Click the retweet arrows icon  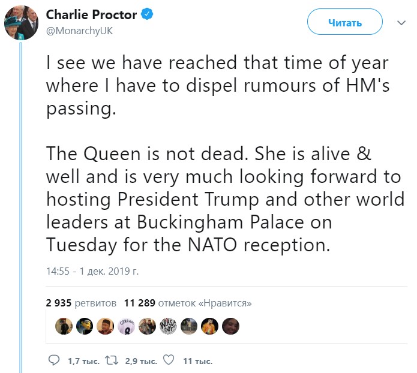[x=111, y=360]
